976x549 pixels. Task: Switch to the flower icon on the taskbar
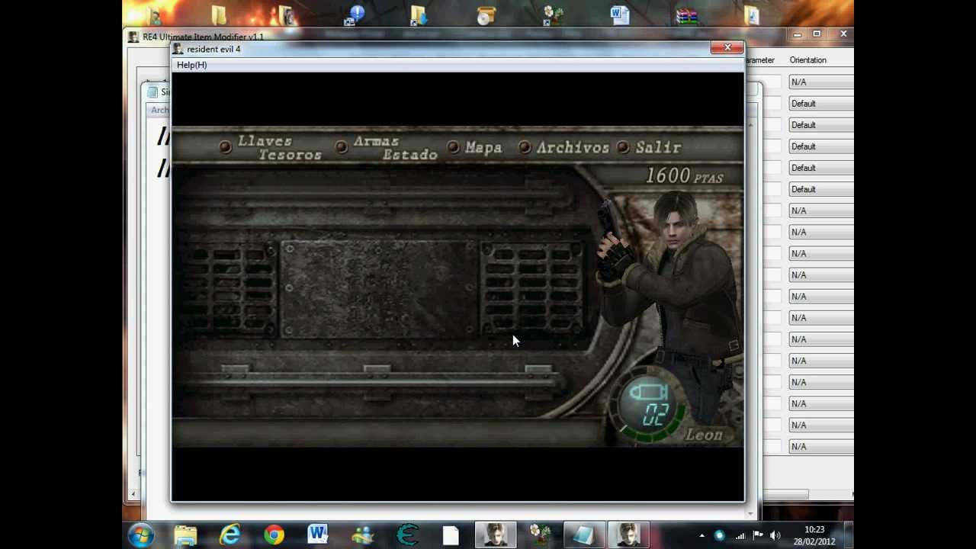point(540,535)
